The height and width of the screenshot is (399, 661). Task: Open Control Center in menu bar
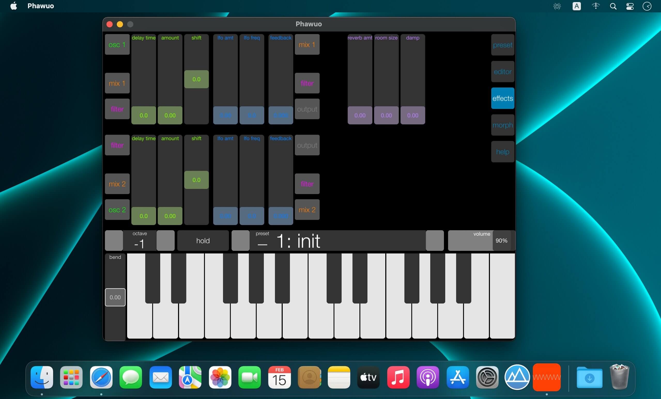pyautogui.click(x=630, y=6)
